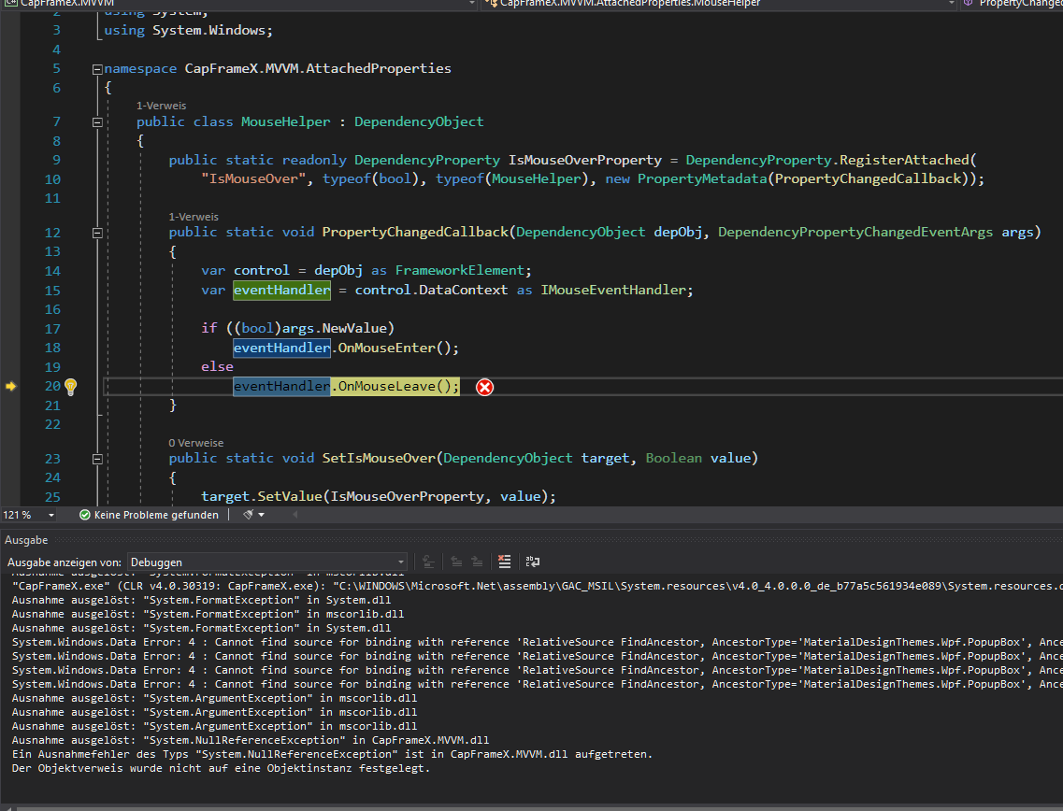Viewport: 1063px width, 811px height.
Task: Click the find message in code icon
Action: coord(429,562)
